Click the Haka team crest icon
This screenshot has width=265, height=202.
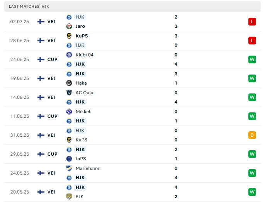tap(69, 83)
